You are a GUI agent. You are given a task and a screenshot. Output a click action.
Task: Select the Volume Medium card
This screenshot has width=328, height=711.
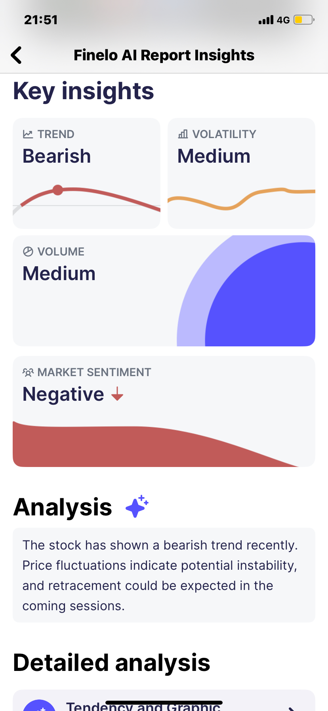click(x=164, y=291)
